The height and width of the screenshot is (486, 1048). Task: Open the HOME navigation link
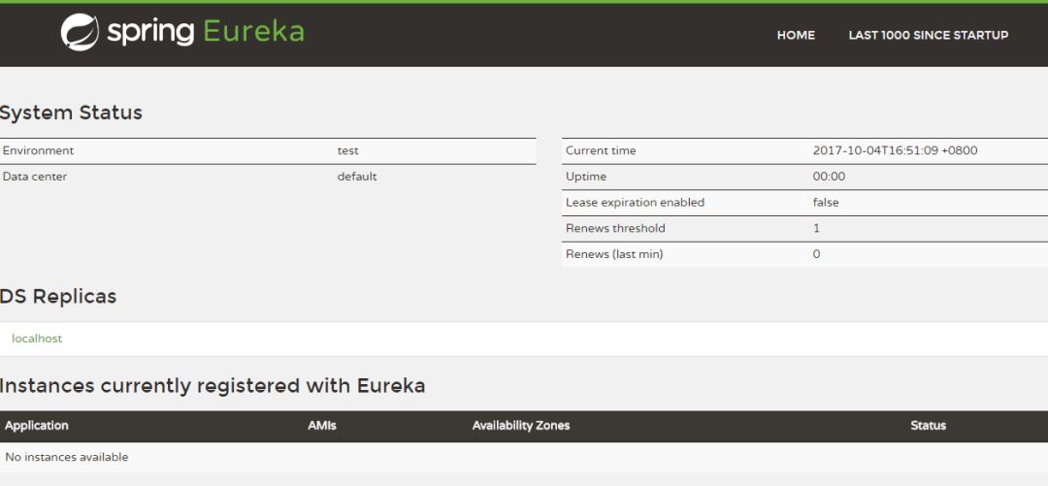tap(796, 36)
